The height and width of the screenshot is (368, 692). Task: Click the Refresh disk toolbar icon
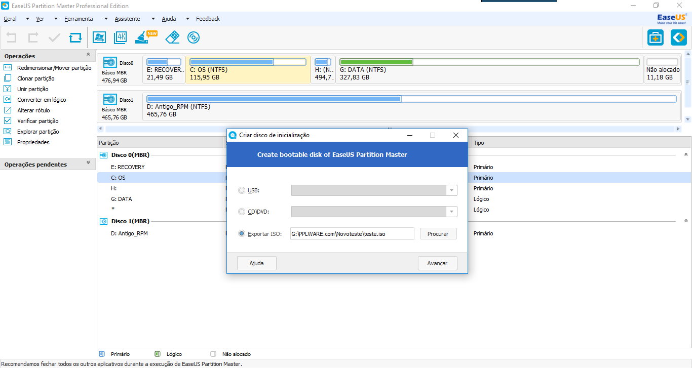point(75,37)
